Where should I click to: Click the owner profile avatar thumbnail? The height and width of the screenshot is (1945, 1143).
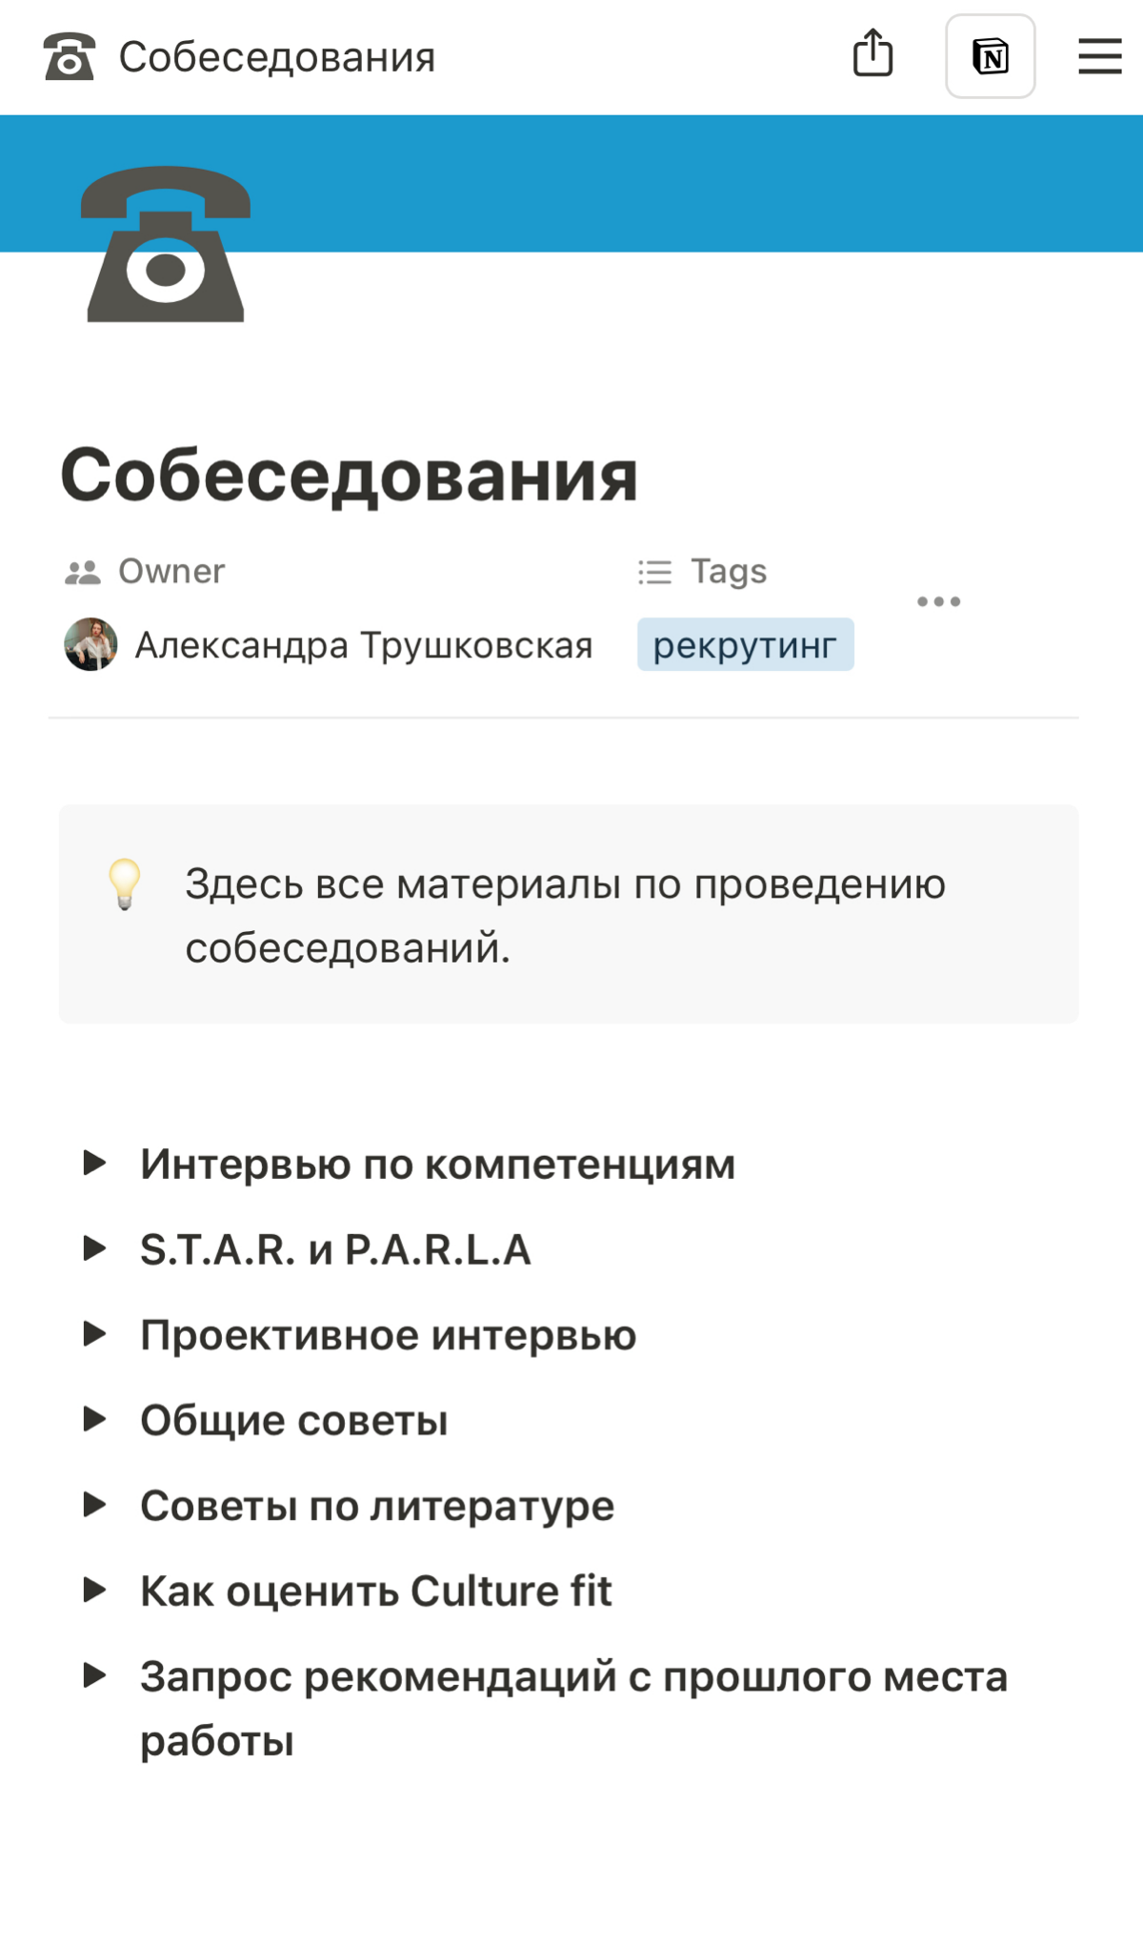click(90, 644)
